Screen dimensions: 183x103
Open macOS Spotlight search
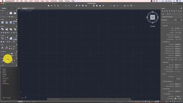coord(174,1)
